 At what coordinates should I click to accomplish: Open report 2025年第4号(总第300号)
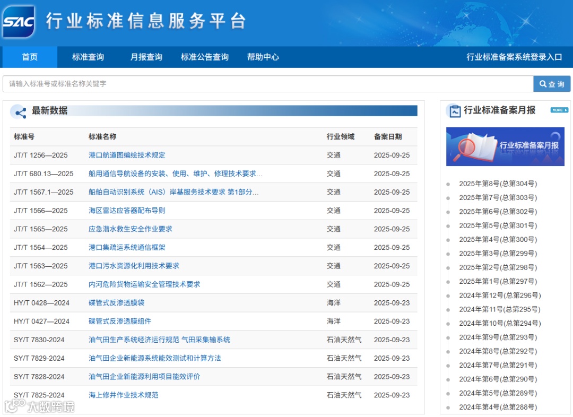498,239
